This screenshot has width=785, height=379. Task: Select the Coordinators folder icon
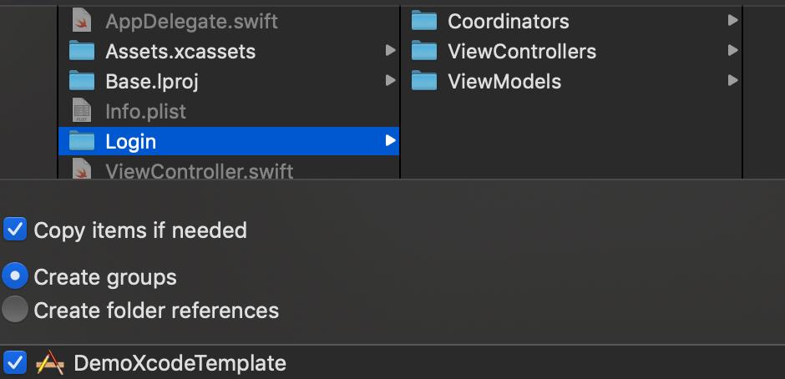(424, 21)
